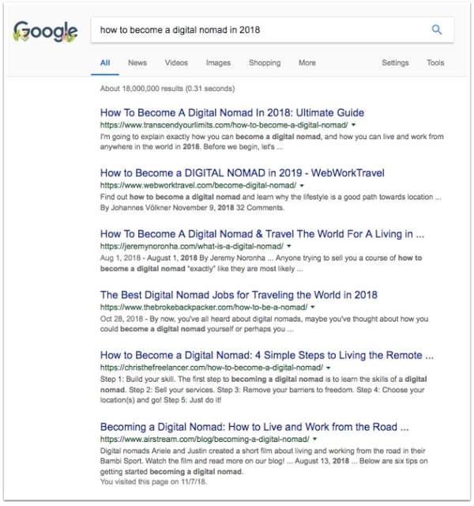Expand dropdown arrow next to jeremynoronha URL
This screenshot has height=506, width=474.
[x=289, y=246]
